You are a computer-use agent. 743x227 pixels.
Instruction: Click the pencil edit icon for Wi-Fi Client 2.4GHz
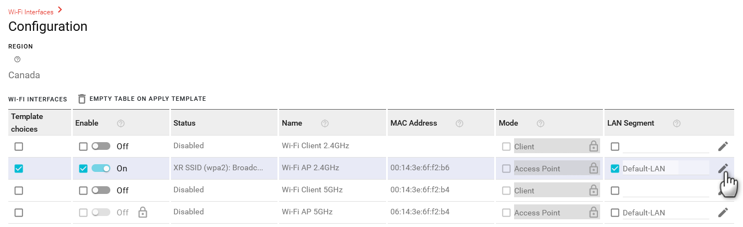(723, 147)
